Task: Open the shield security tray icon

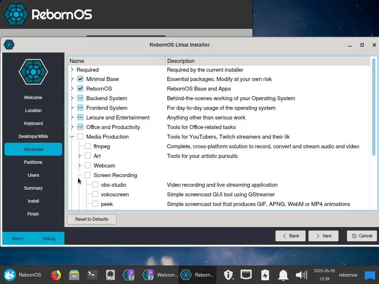Action: click(228, 275)
